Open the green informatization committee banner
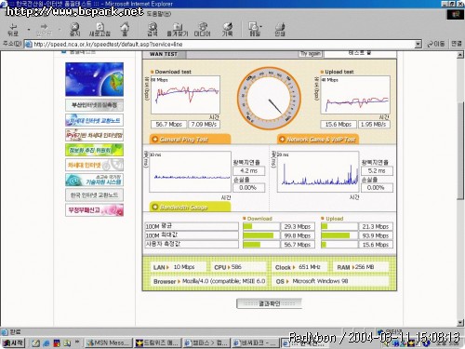 click(x=94, y=150)
